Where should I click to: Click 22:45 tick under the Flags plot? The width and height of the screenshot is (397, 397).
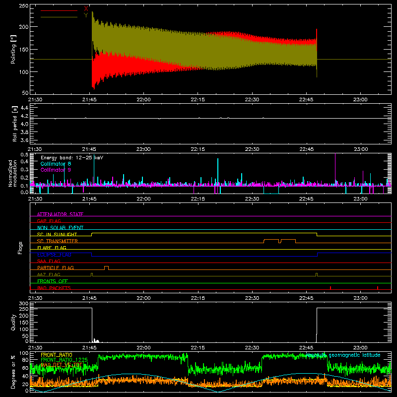[x=306, y=298]
